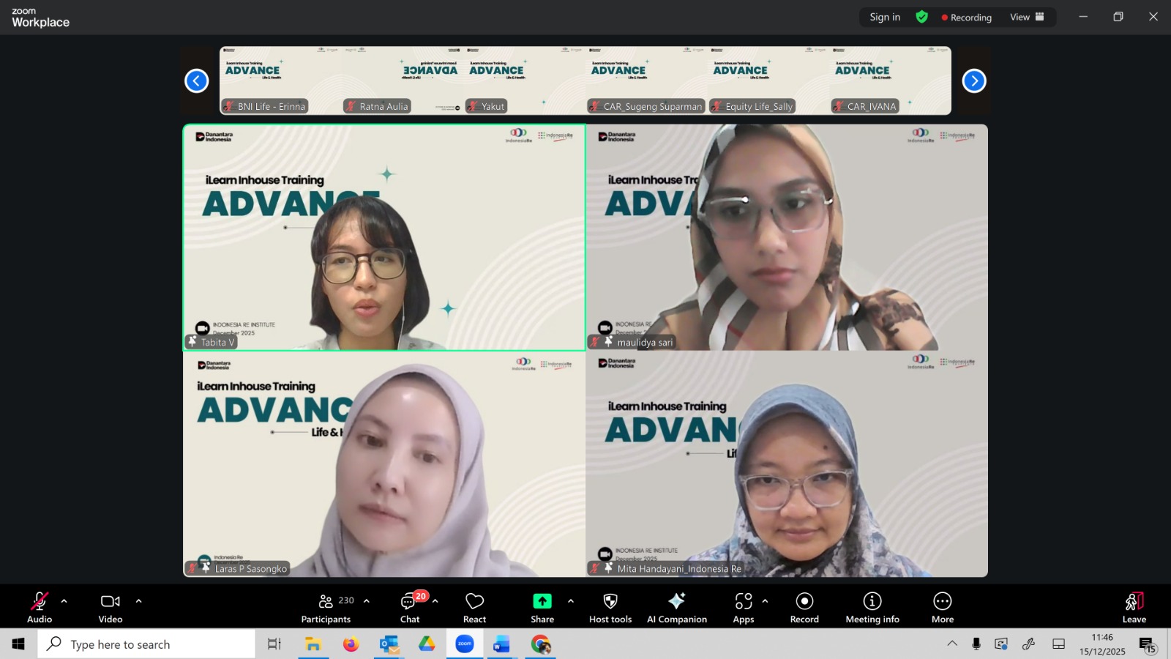This screenshot has height=659, width=1171.
Task: Show next participants with right arrow
Action: point(974,81)
